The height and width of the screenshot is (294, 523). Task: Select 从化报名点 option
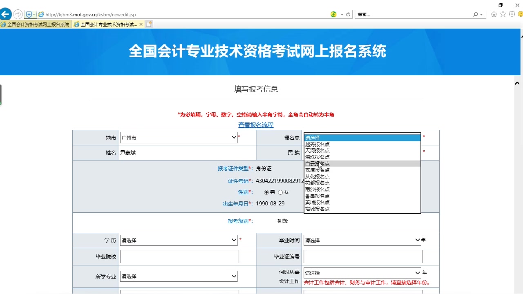(x=362, y=176)
